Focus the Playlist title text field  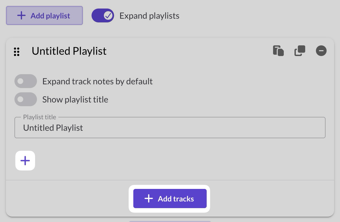[170, 128]
